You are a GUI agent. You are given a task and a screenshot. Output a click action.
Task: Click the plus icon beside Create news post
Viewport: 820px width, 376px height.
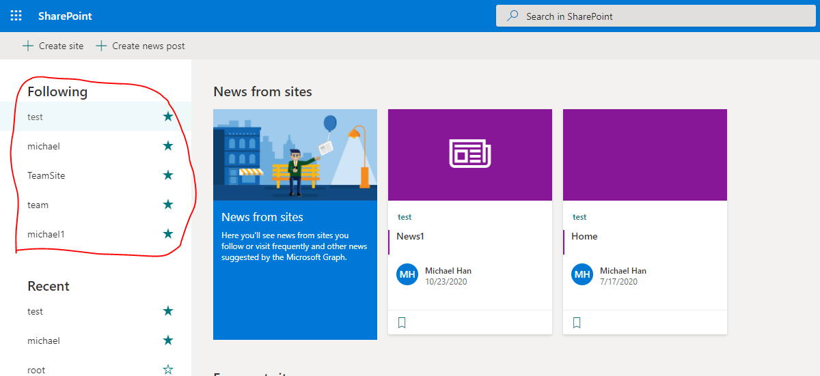(x=101, y=46)
